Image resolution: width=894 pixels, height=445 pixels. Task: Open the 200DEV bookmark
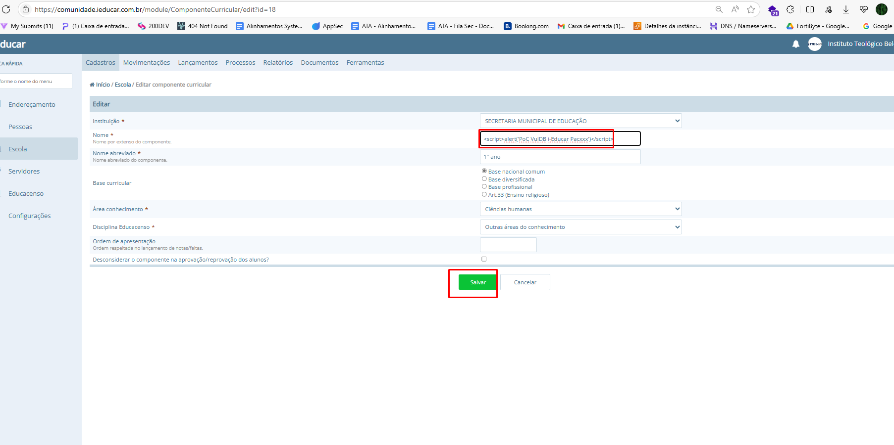tap(154, 26)
